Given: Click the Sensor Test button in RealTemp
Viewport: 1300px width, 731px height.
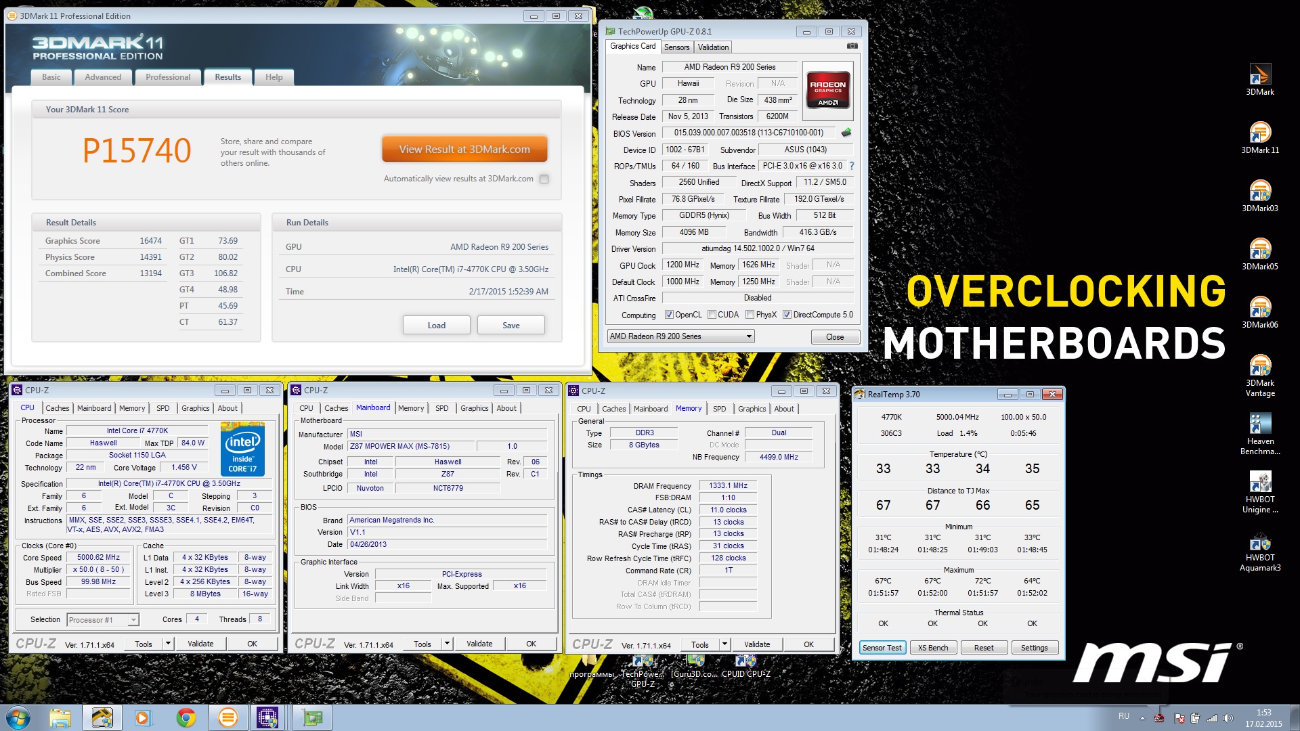Looking at the screenshot, I should tap(882, 648).
